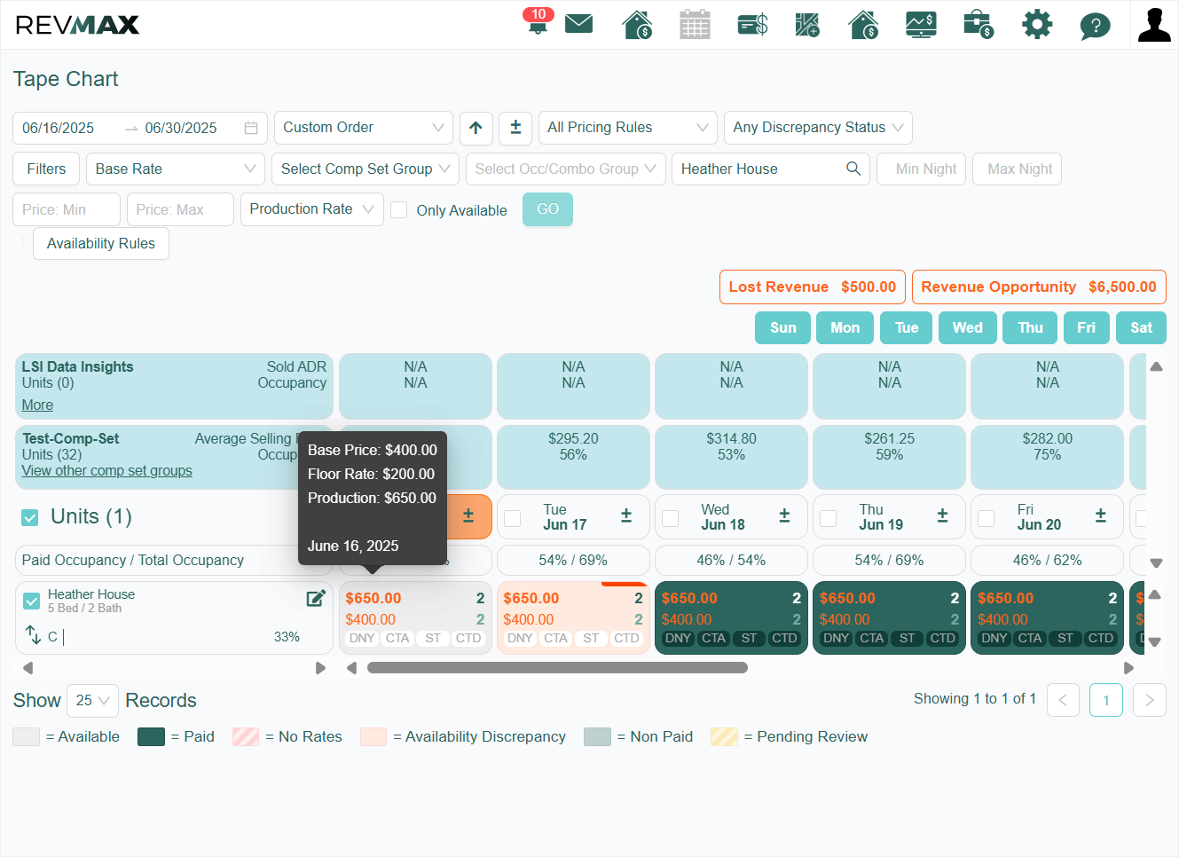Open the calendar grid icon
This screenshot has height=857, width=1179.
pyautogui.click(x=695, y=24)
